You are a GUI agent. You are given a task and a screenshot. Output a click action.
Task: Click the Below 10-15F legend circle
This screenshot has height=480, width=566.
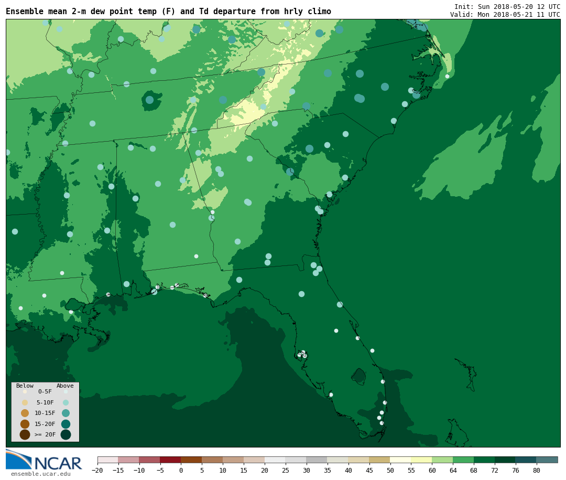click(x=25, y=413)
